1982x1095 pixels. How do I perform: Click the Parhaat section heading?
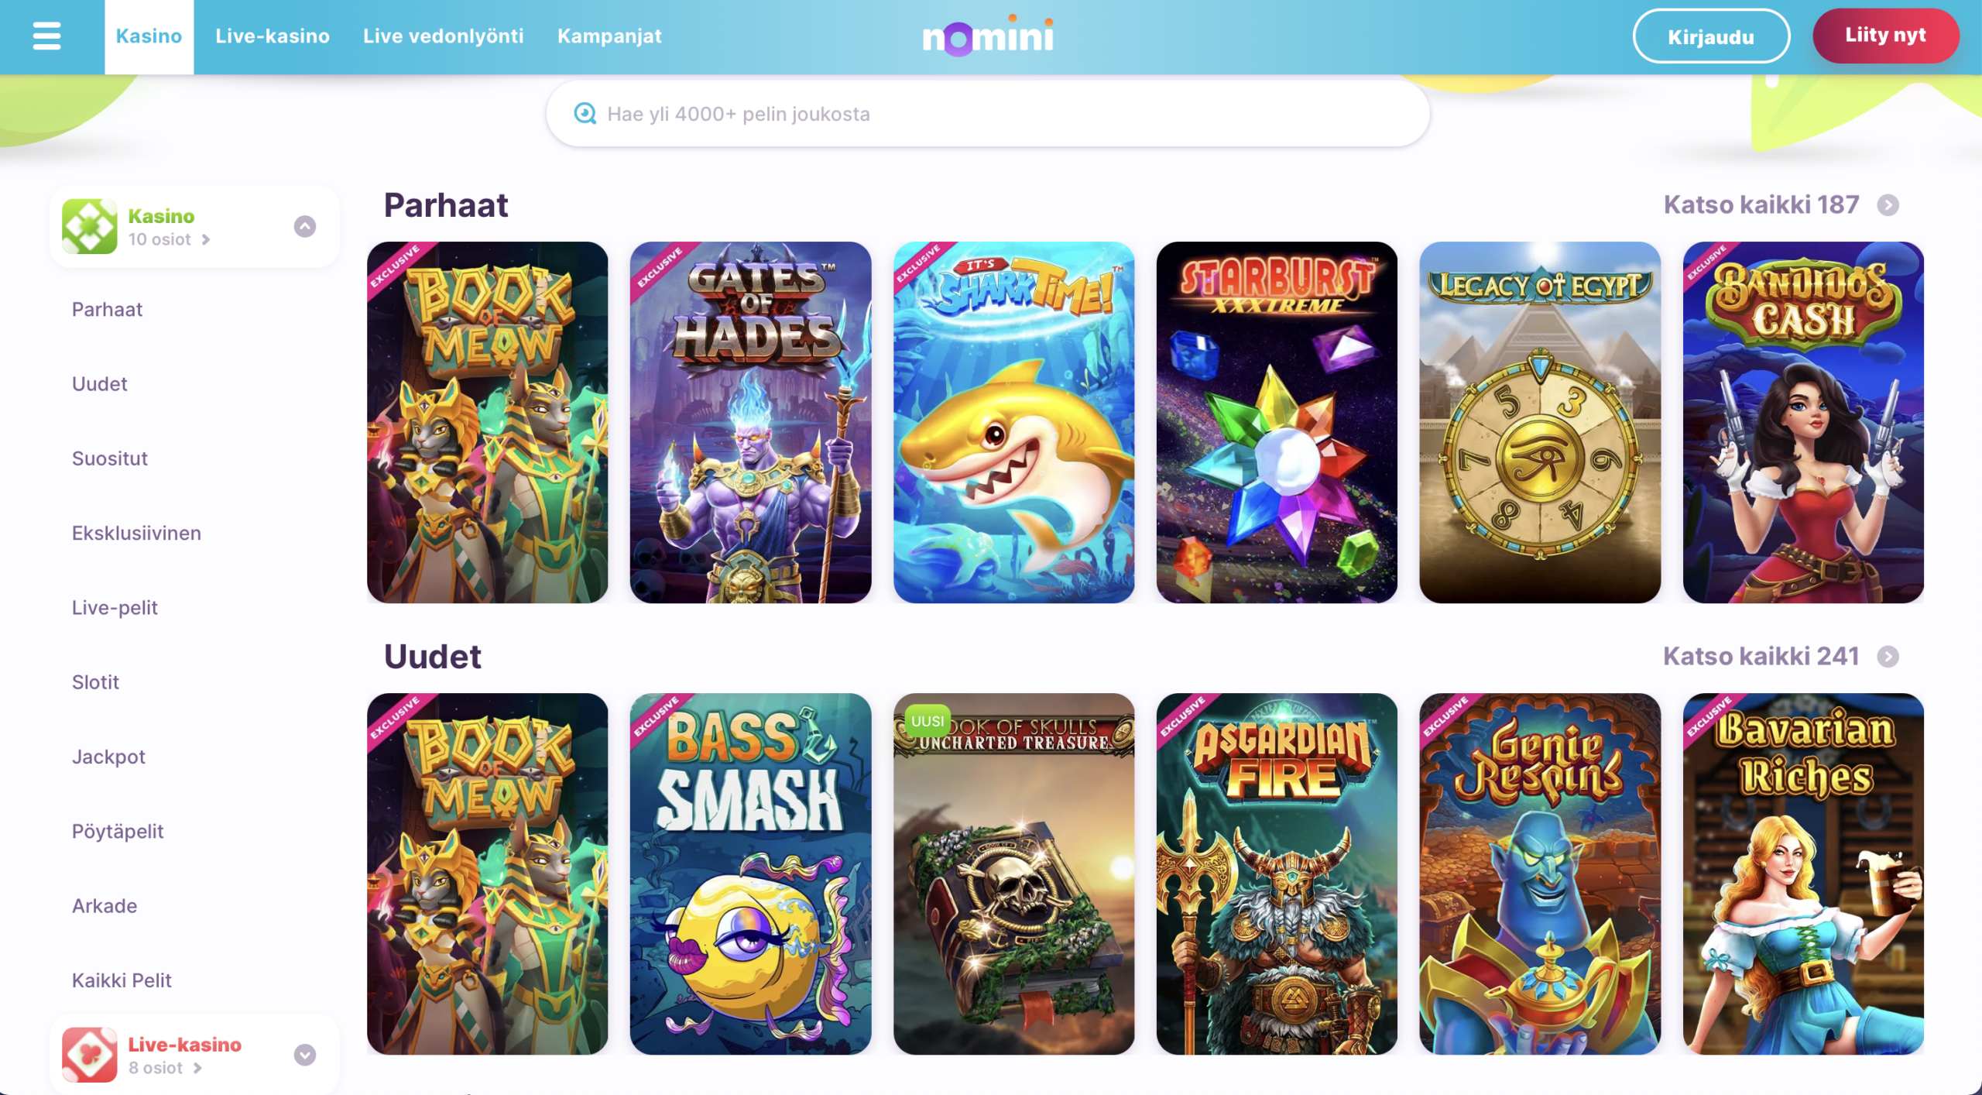[x=446, y=205]
